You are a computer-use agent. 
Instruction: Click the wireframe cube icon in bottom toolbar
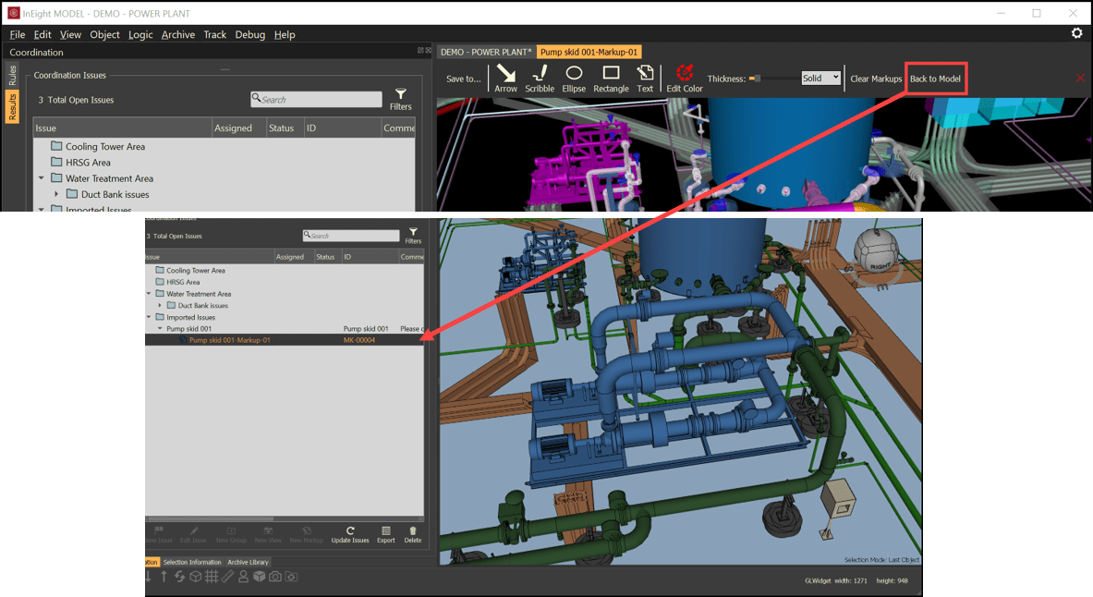pos(196,577)
